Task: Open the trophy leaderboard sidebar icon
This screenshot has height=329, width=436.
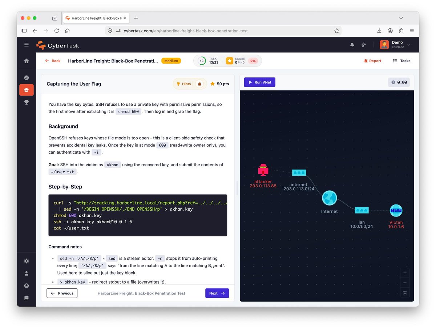Action: tap(27, 102)
